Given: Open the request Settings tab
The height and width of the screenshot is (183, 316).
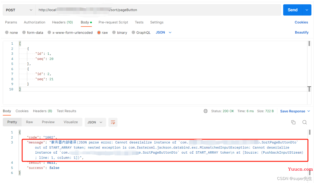Looking at the screenshot, I should [x=157, y=22].
